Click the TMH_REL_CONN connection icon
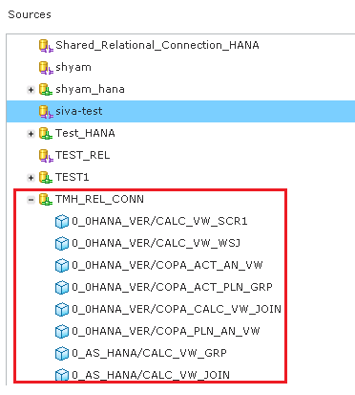355x395 pixels. click(46, 200)
